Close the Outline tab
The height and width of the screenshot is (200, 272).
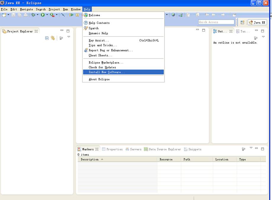231,31
